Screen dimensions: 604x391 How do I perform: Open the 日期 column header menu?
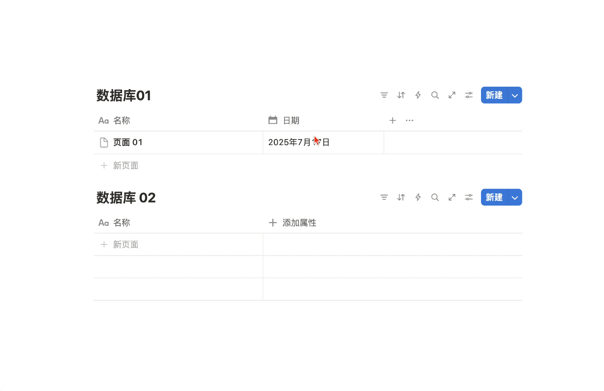point(284,120)
